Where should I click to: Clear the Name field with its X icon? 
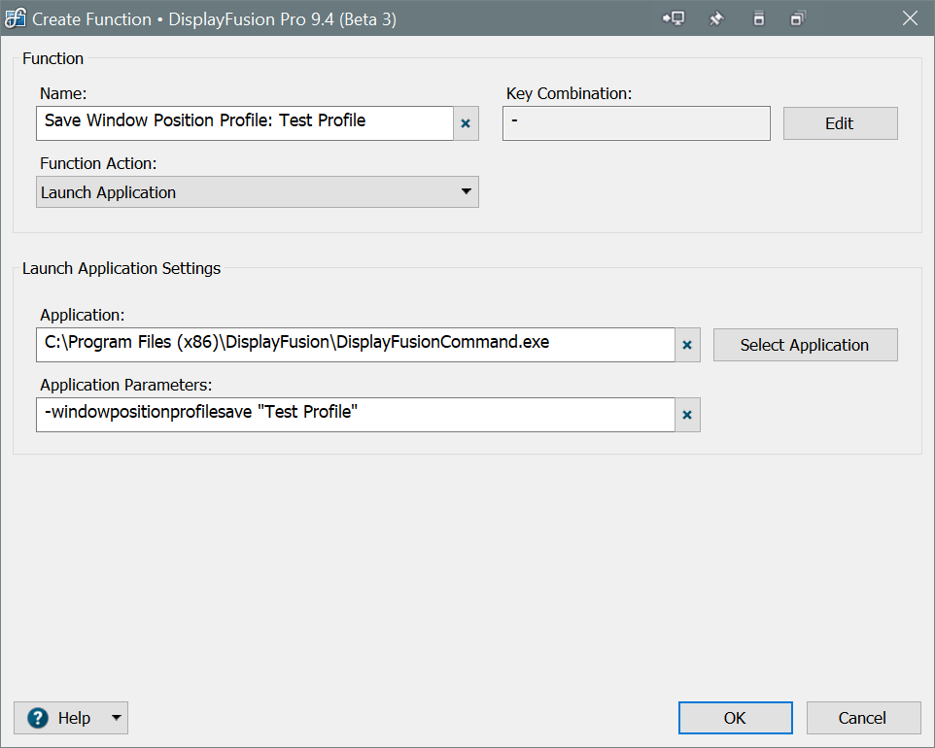466,123
